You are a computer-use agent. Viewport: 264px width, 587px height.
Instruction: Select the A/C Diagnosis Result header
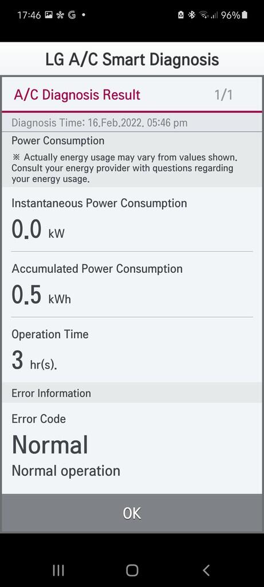pos(77,95)
